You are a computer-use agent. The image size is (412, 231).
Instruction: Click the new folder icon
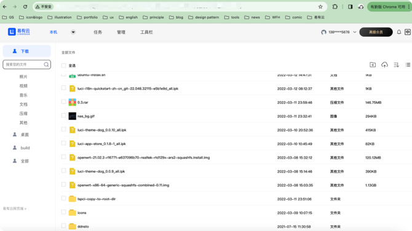[x=372, y=65]
